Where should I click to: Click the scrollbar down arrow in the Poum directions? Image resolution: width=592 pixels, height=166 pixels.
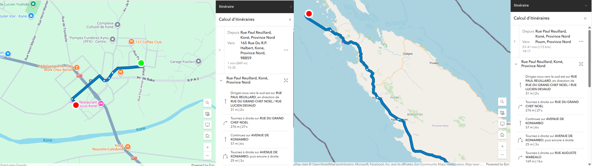(x=589, y=164)
